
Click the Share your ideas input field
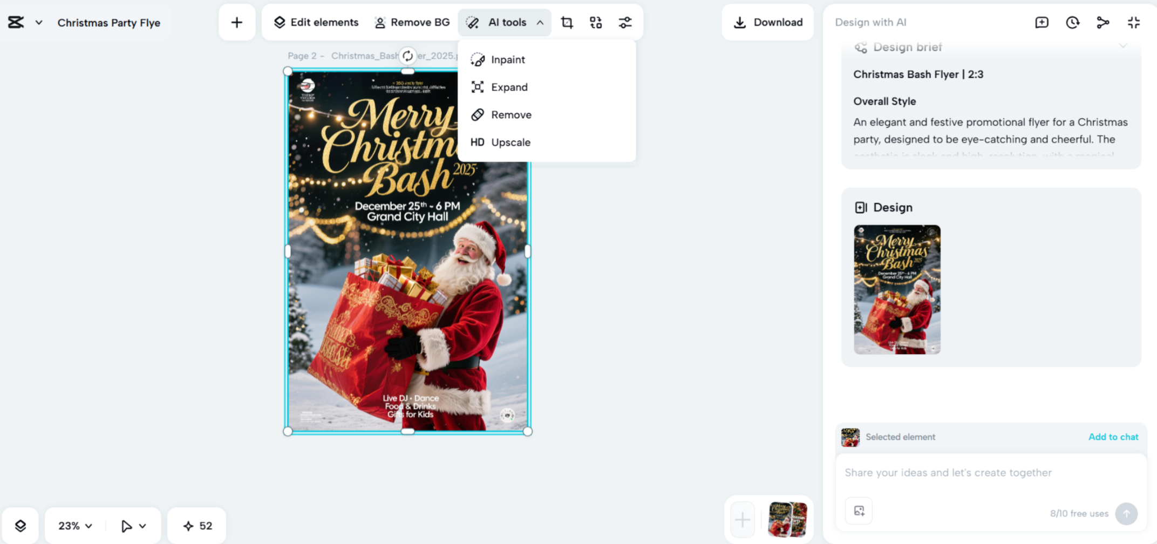click(x=990, y=472)
